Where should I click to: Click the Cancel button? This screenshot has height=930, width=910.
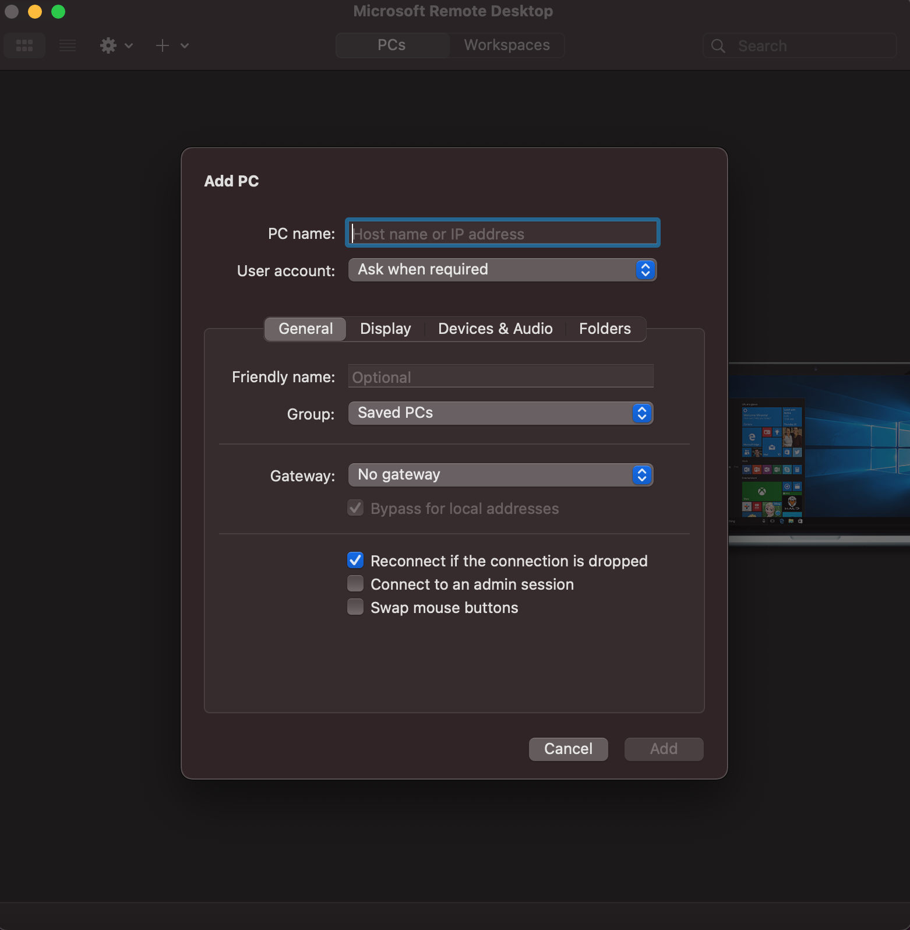click(569, 749)
